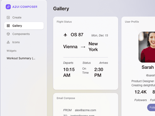155x116 pixels.
Task: Click the partially visible Follow button
Action: (x=151, y=107)
